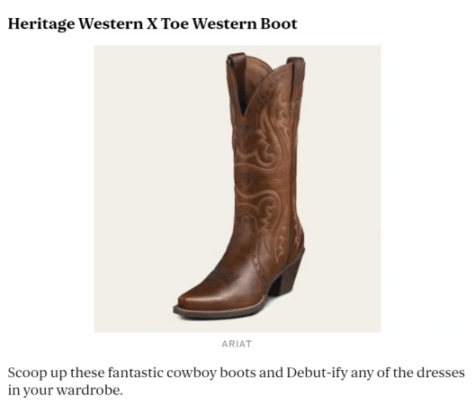This screenshot has width=475, height=405.
Task: Click the Ariat shield logo on boot shaft
Action: click(x=246, y=179)
